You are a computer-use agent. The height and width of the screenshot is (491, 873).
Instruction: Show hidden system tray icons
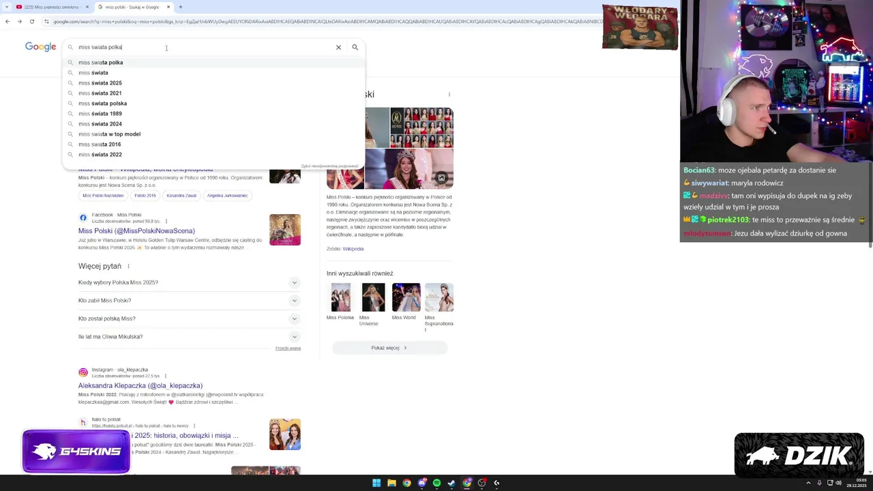[x=808, y=483]
